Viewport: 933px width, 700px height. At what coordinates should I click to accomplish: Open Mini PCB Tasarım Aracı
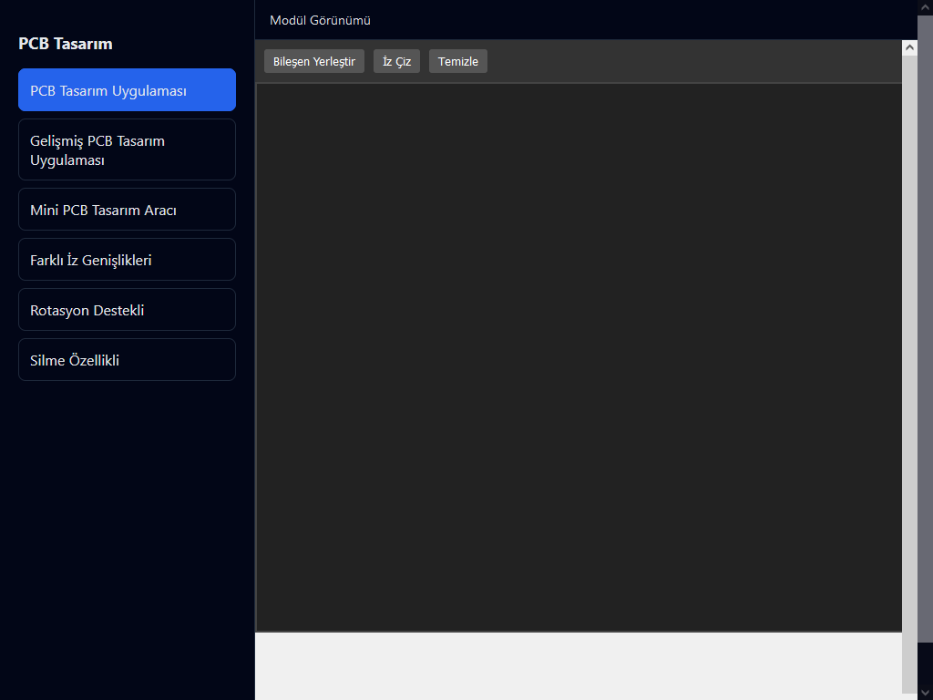127,209
